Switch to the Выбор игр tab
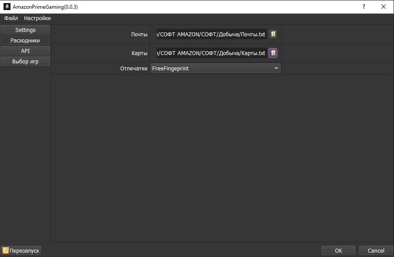The height and width of the screenshot is (257, 394). 25,62
